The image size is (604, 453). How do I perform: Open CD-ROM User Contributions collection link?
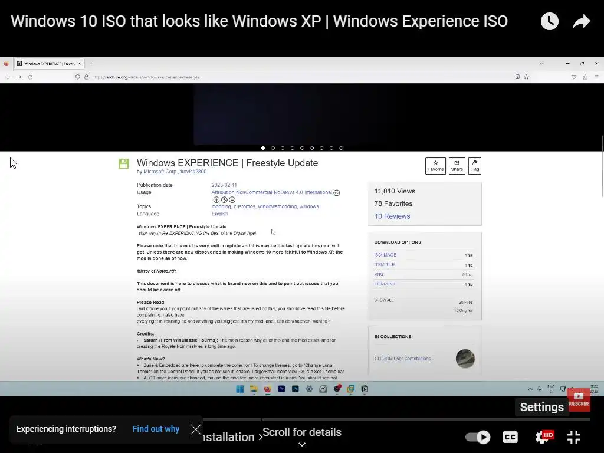click(x=402, y=359)
